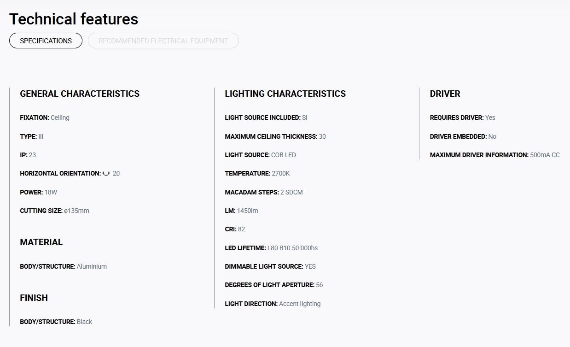The height and width of the screenshot is (347, 570).
Task: Click the Black body/structure finish row
Action: [x=56, y=322]
